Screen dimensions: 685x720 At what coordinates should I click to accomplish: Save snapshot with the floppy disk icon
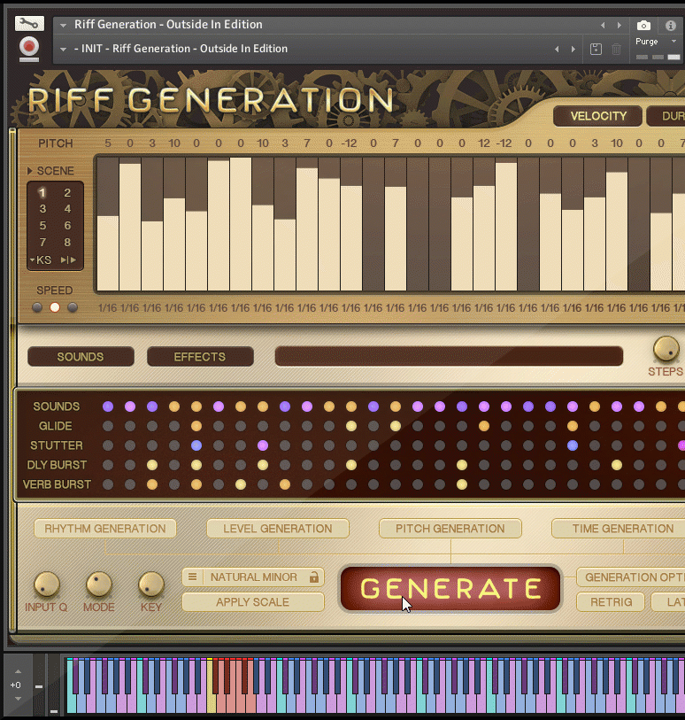tap(596, 49)
